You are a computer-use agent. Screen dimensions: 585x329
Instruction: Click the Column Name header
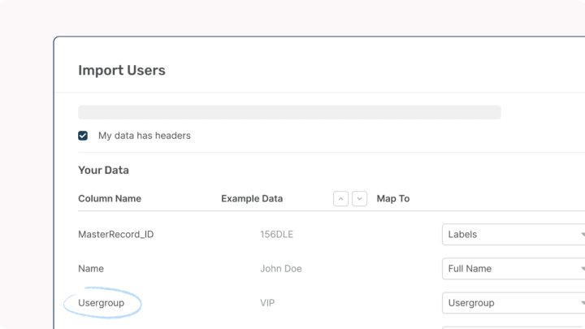pos(110,199)
